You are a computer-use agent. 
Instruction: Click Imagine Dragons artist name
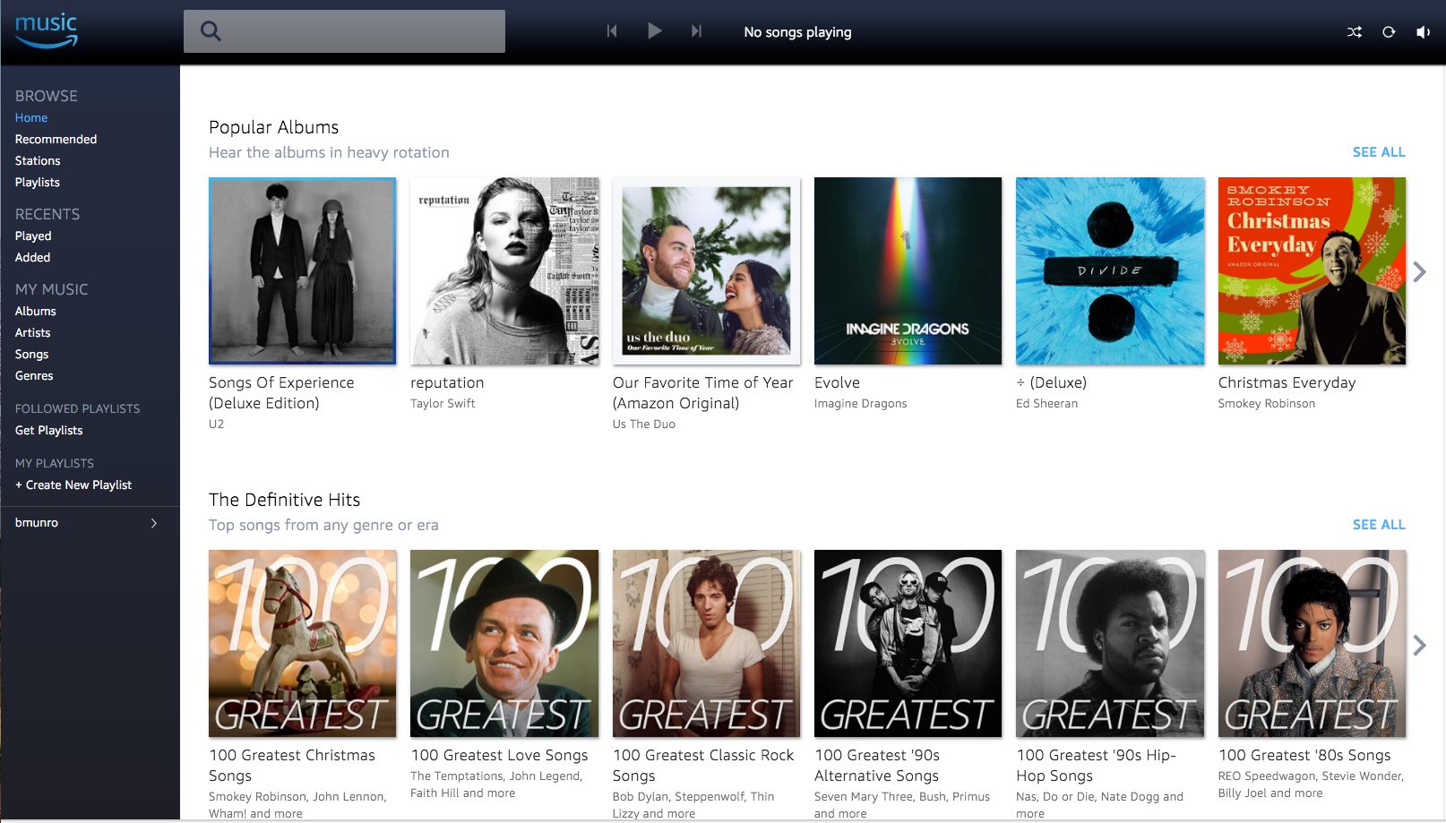pos(861,404)
